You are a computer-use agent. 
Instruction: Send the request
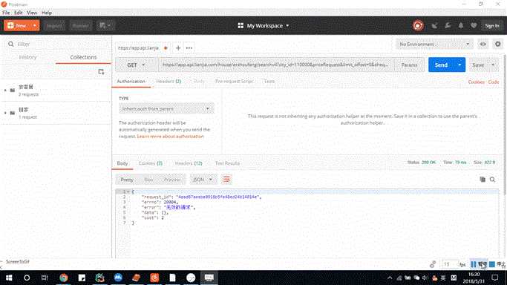[441, 65]
